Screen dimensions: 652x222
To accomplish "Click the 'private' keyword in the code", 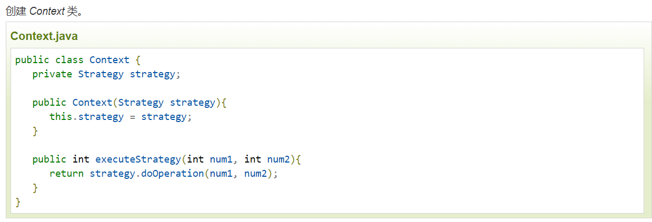I will pos(52,74).
